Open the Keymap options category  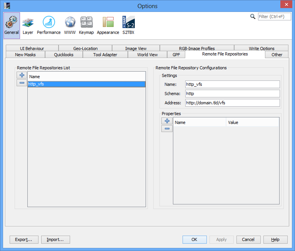(86, 25)
